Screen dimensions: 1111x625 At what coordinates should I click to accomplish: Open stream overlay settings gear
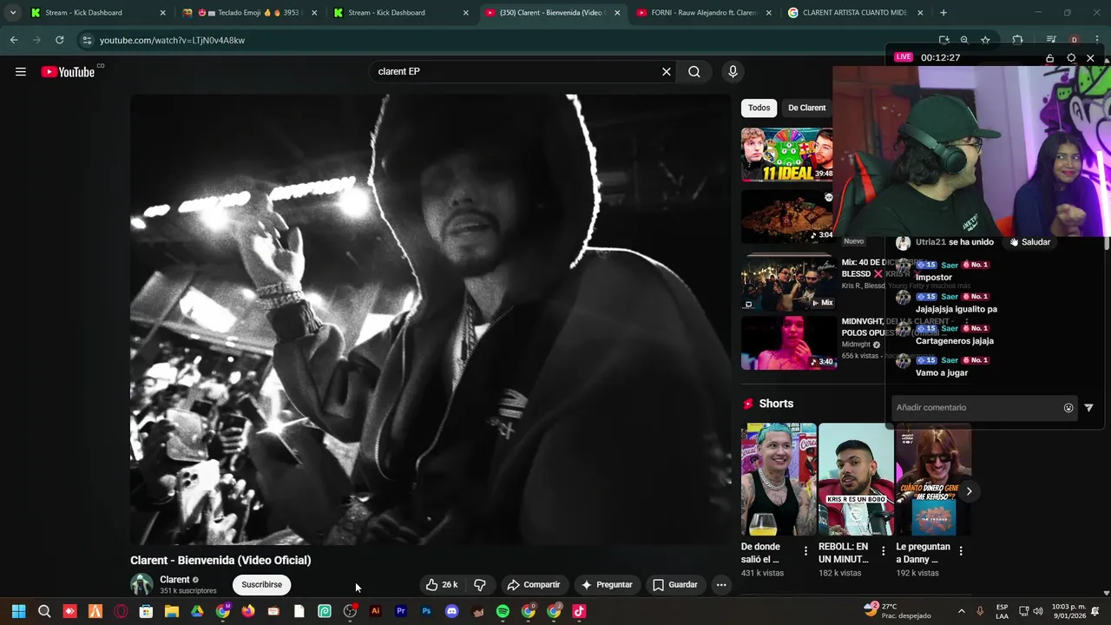[x=1071, y=58]
